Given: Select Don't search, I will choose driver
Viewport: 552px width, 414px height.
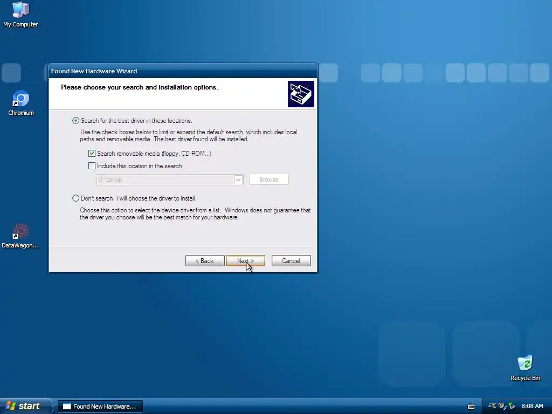Looking at the screenshot, I should pos(75,198).
